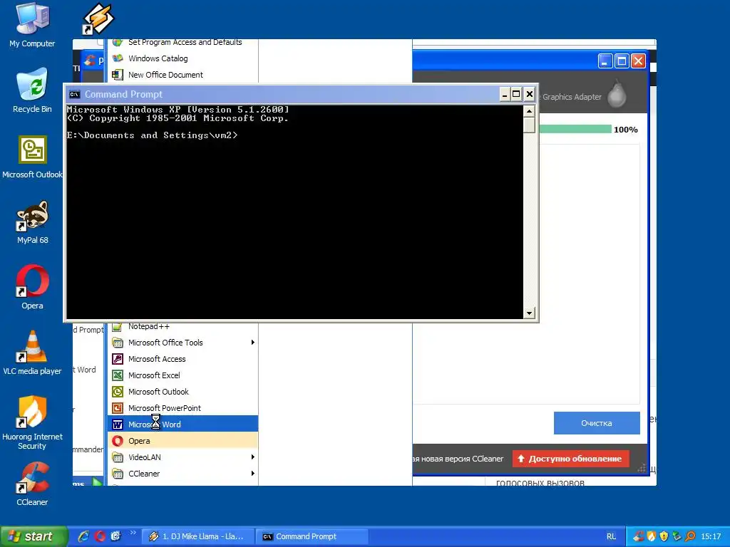Click the pear logo in CCleaner window
The width and height of the screenshot is (730, 547).
(617, 95)
